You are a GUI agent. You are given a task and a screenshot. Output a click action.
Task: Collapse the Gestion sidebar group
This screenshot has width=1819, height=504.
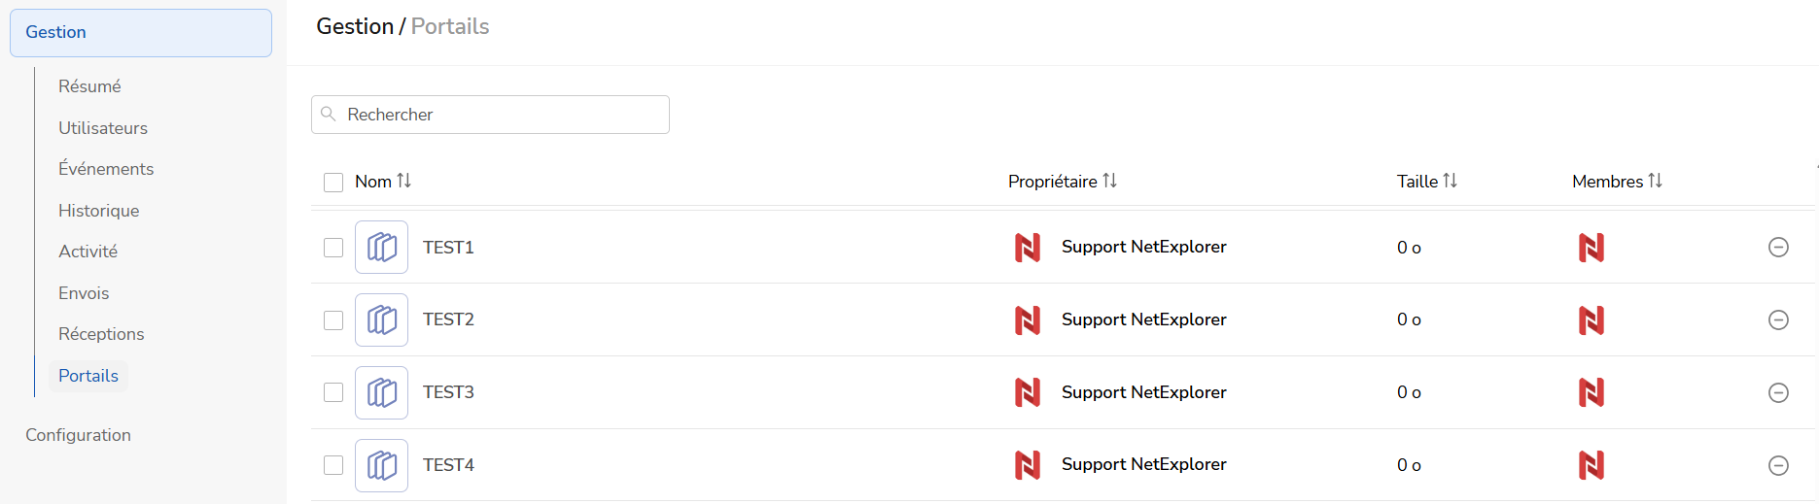point(140,33)
